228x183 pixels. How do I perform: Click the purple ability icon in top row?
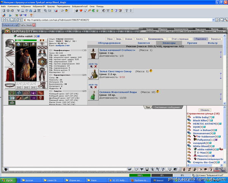pyautogui.click(x=33, y=93)
